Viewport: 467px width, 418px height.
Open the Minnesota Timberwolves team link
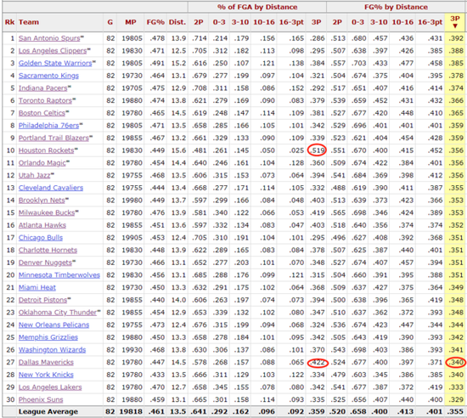59,275
